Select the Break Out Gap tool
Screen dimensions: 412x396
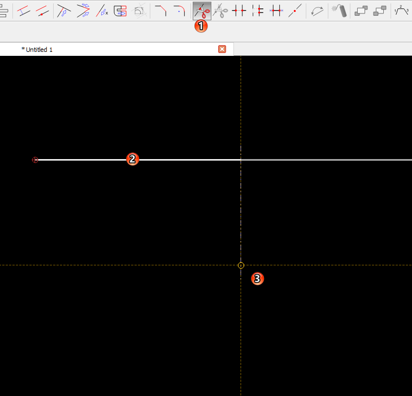tap(258, 11)
